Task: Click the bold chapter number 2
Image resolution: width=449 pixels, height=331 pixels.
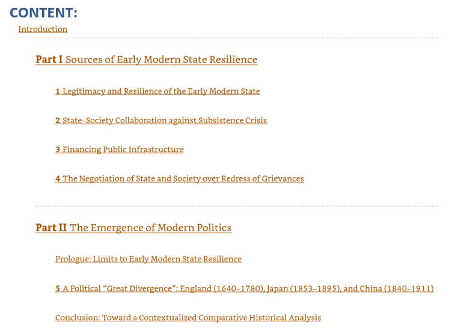Action: pyautogui.click(x=58, y=120)
